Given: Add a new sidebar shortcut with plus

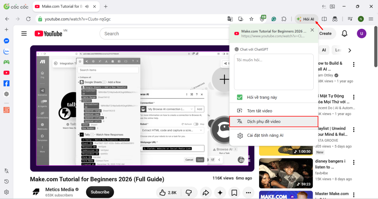Looking at the screenshot, I should (x=7, y=30).
